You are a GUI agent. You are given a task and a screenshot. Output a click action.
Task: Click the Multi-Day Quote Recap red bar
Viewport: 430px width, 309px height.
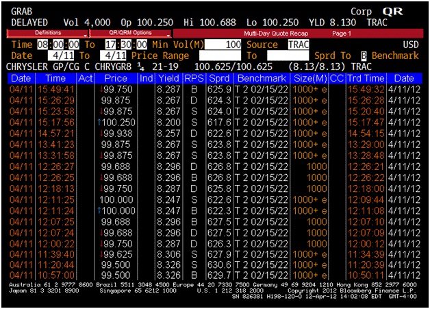point(298,34)
